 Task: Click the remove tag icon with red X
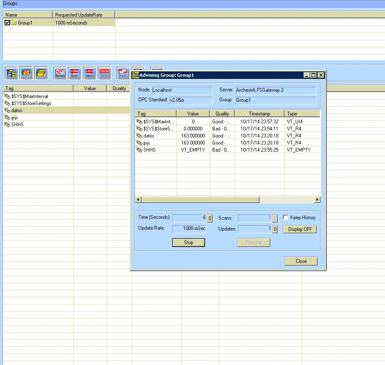click(26, 73)
